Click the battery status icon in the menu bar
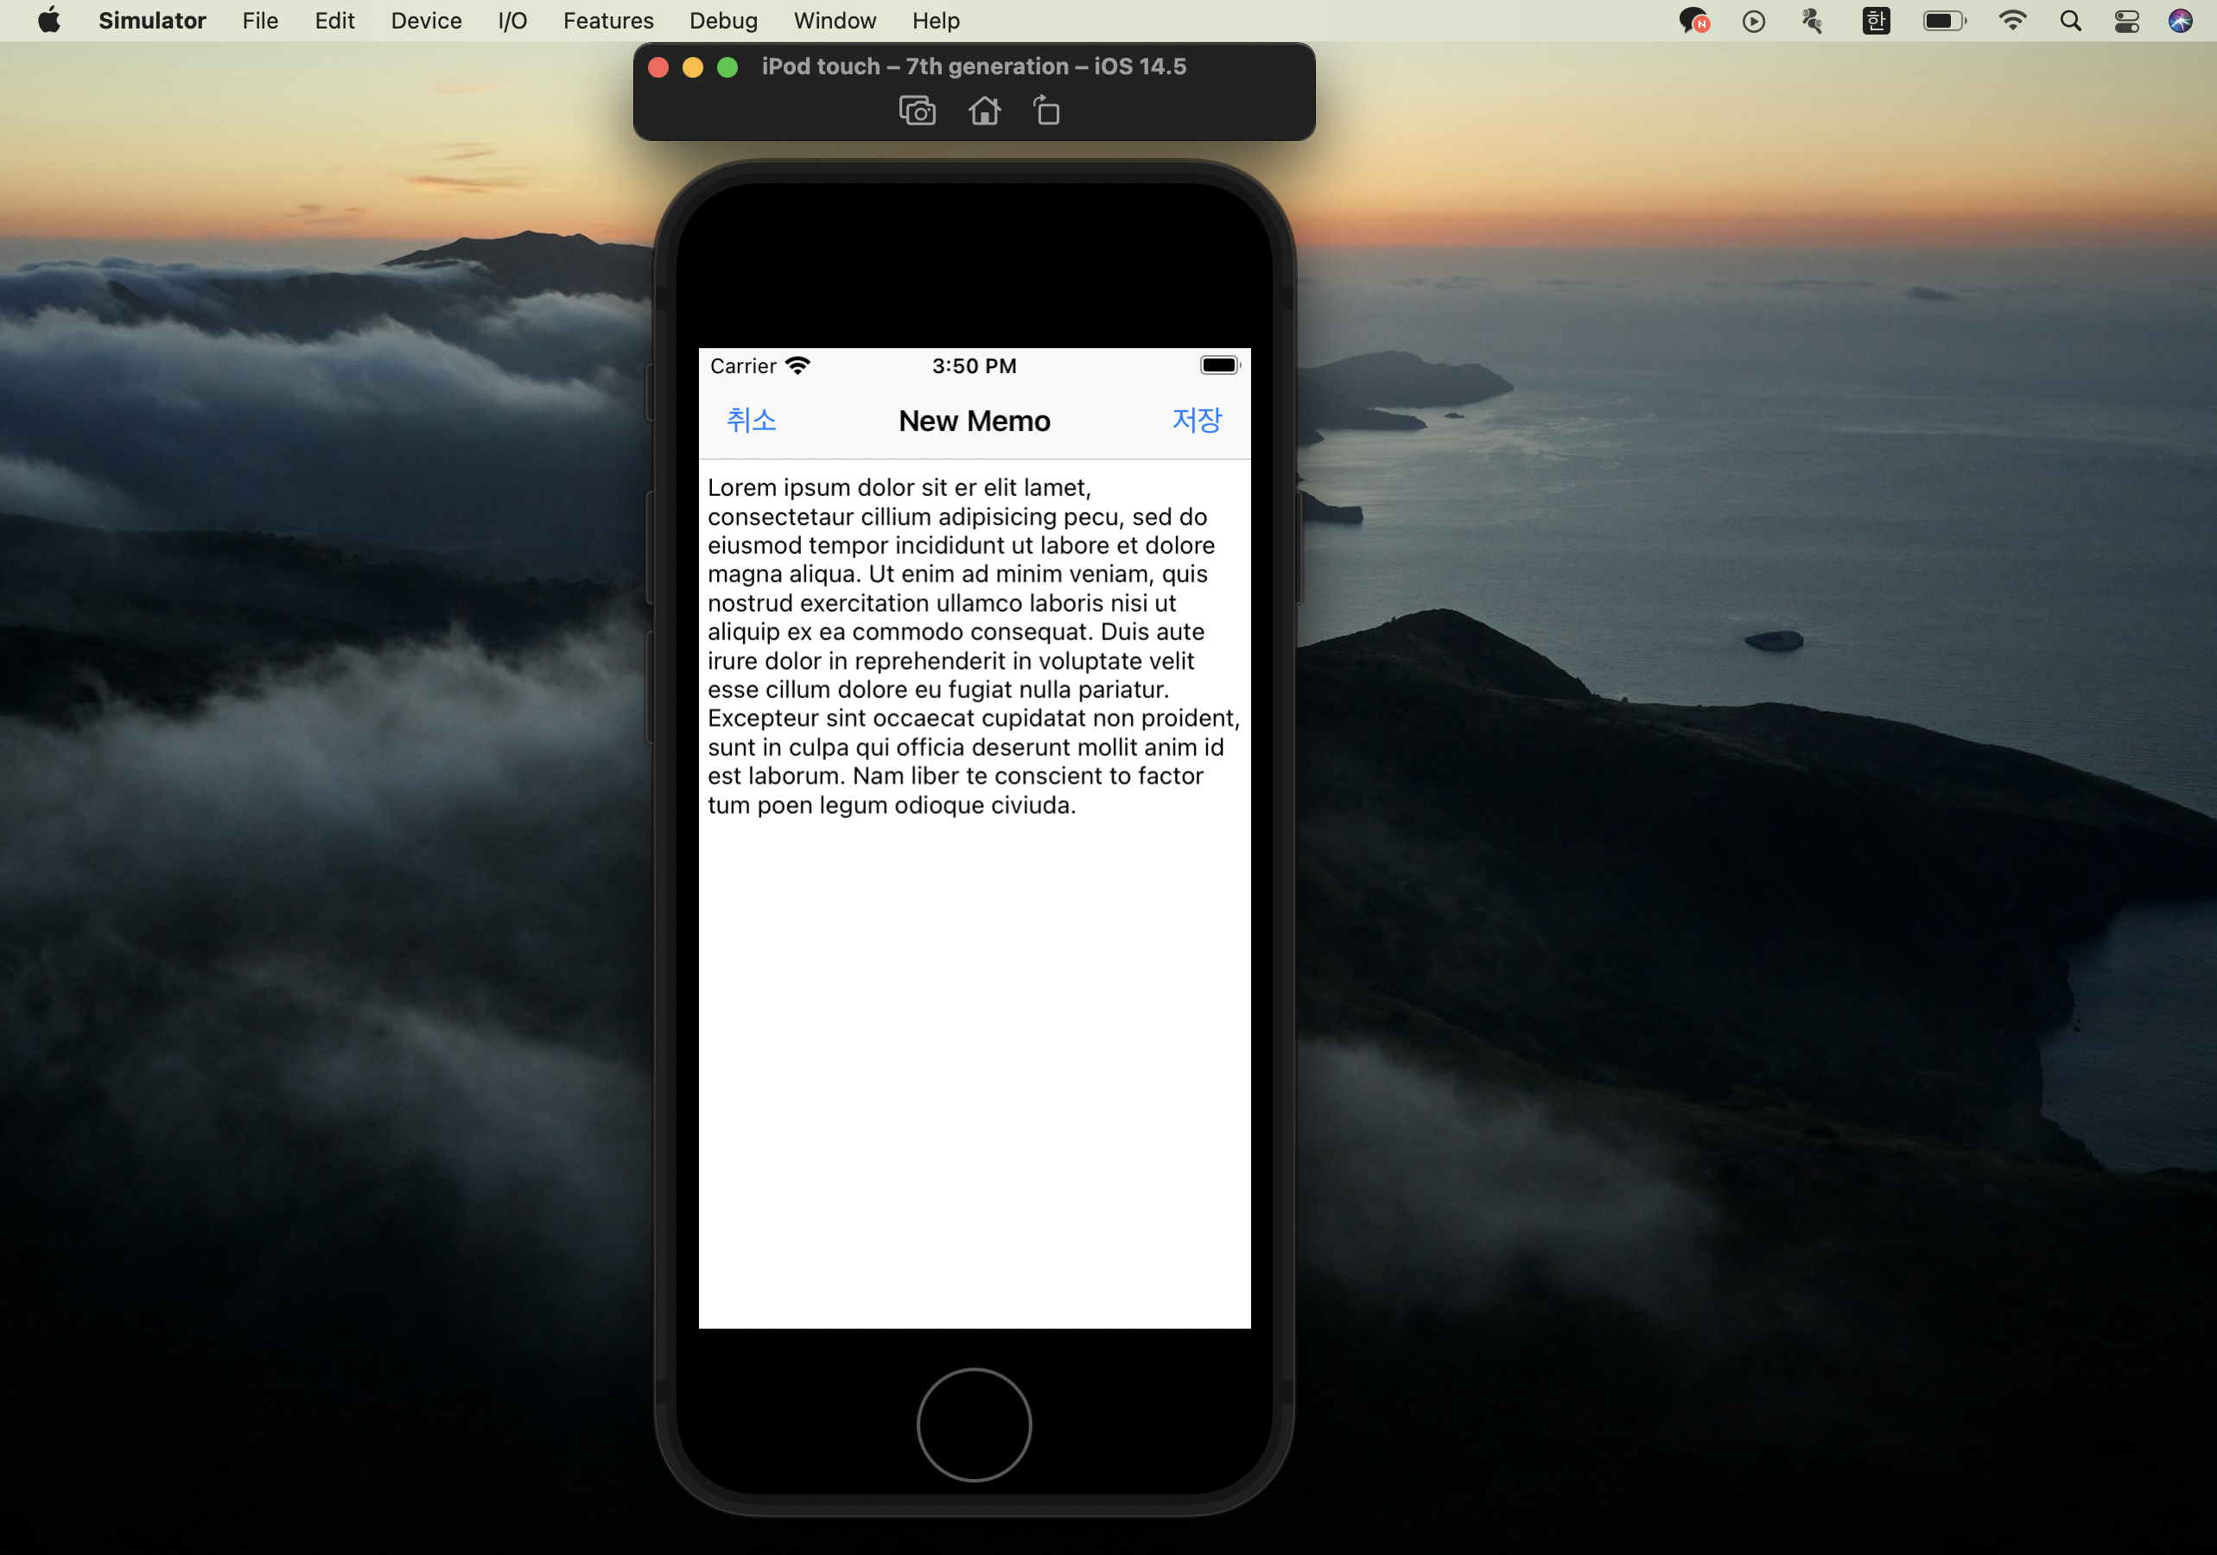This screenshot has width=2217, height=1555. (1943, 22)
